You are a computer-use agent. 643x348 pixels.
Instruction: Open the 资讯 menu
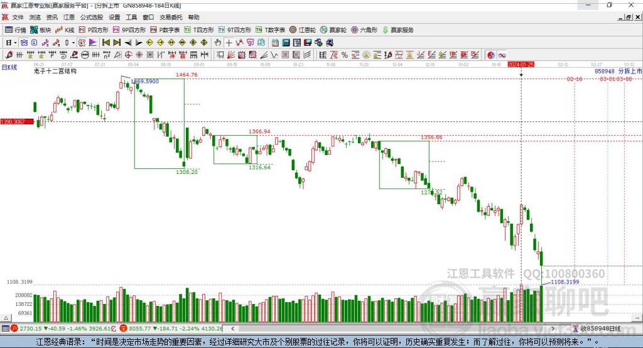click(51, 17)
